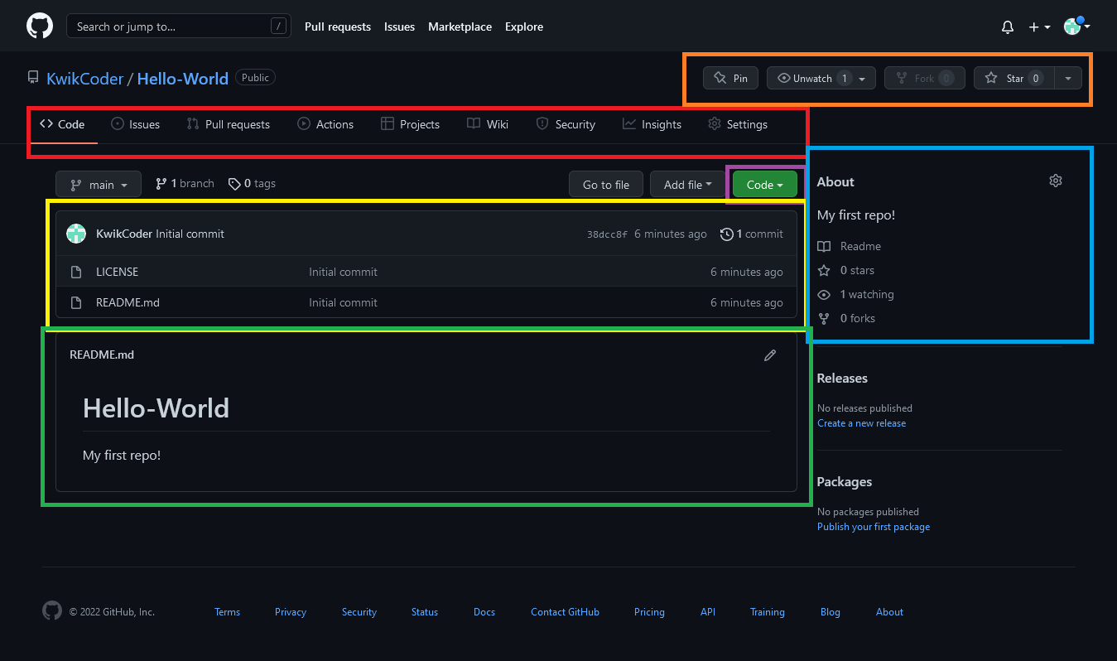Click the KwikCoder avatar in commit row
The image size is (1117, 661).
tap(76, 234)
